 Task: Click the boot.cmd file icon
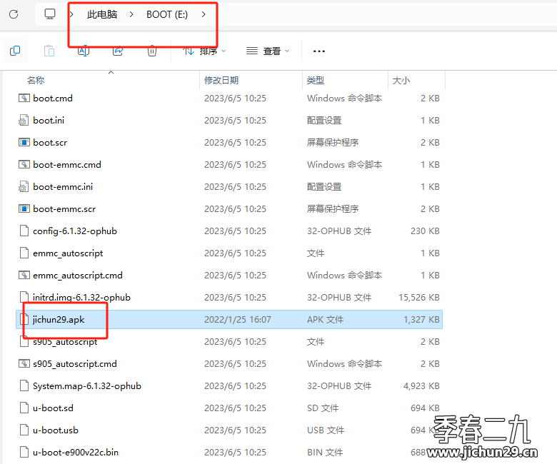[24, 98]
